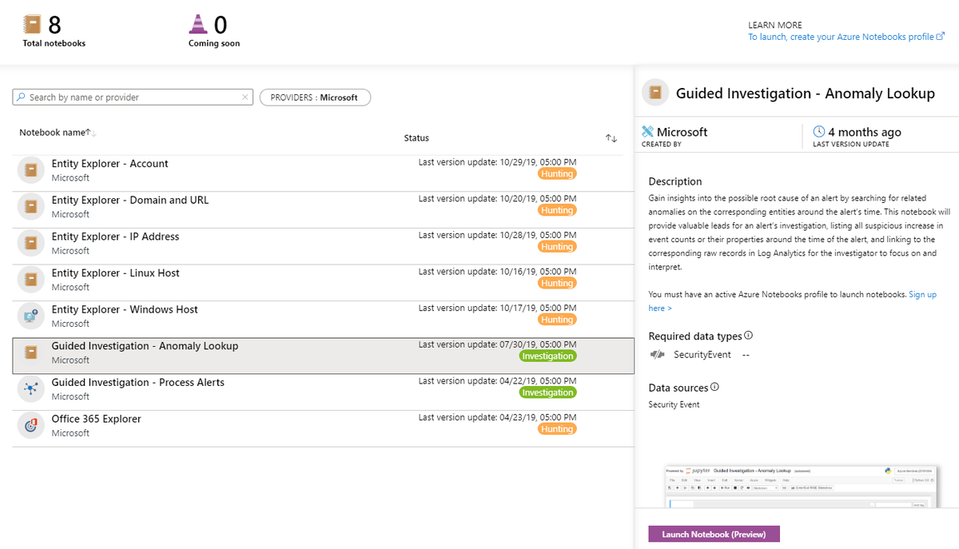Click Last version update 04/23/19 text

pos(497,417)
